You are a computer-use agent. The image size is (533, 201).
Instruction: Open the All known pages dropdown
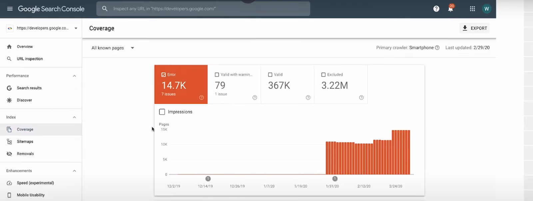coord(113,48)
